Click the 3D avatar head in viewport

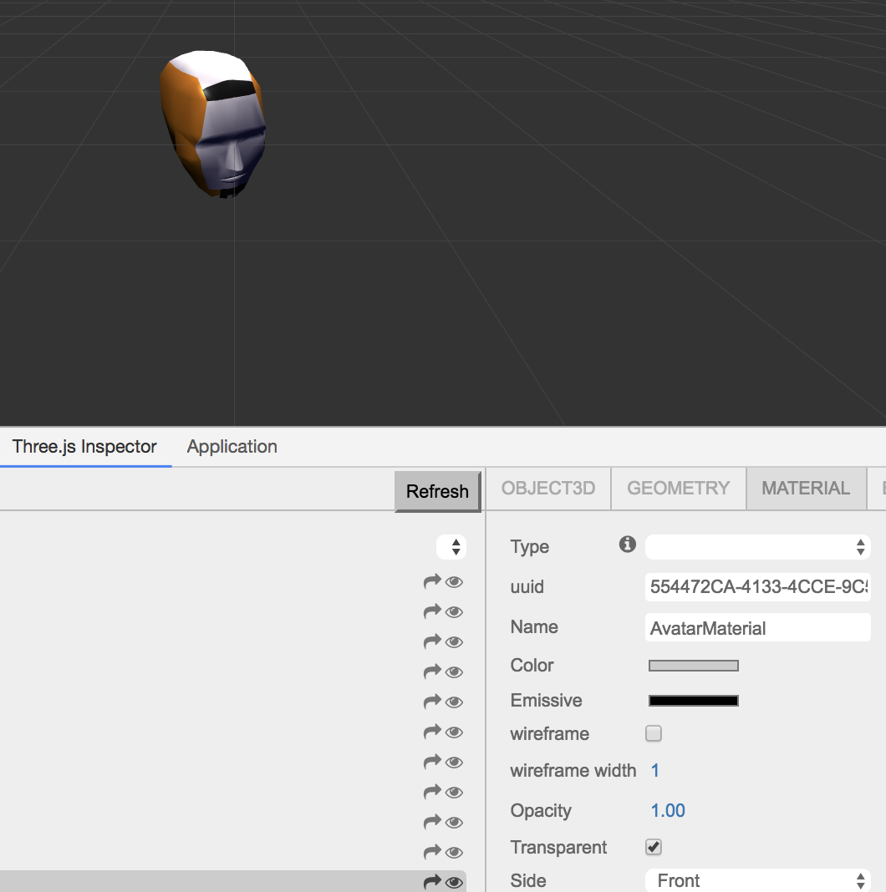[x=213, y=124]
